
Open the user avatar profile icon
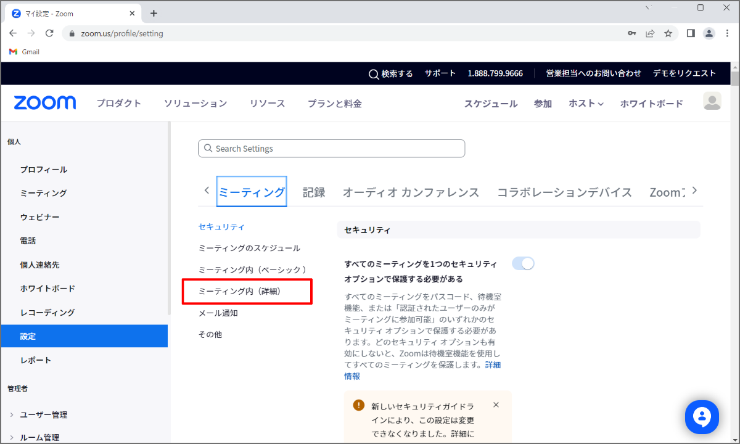click(712, 101)
